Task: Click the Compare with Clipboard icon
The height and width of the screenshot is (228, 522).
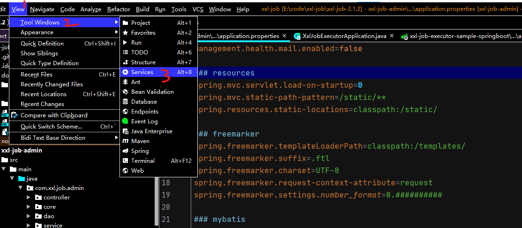Action: point(15,115)
